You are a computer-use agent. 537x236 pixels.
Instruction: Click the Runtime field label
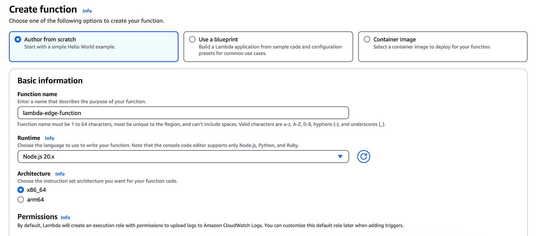coord(29,138)
